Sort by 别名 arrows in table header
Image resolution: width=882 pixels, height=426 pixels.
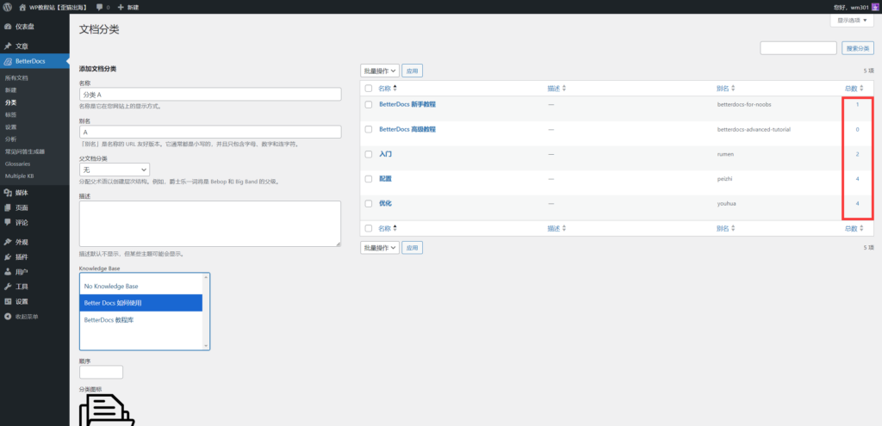(x=733, y=89)
